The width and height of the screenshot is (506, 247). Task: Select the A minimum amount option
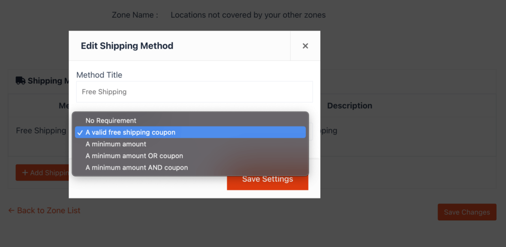116,144
